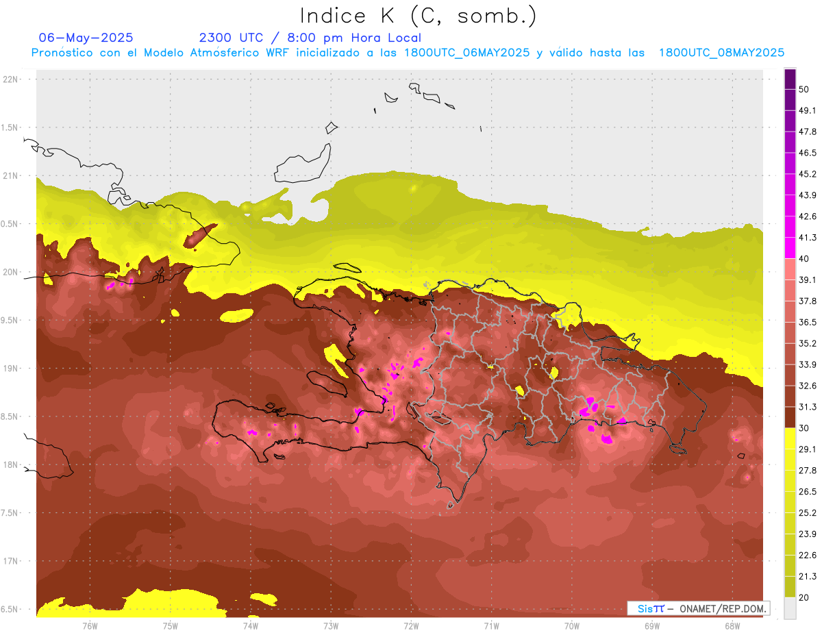Click the legend value label 49.1

click(808, 110)
